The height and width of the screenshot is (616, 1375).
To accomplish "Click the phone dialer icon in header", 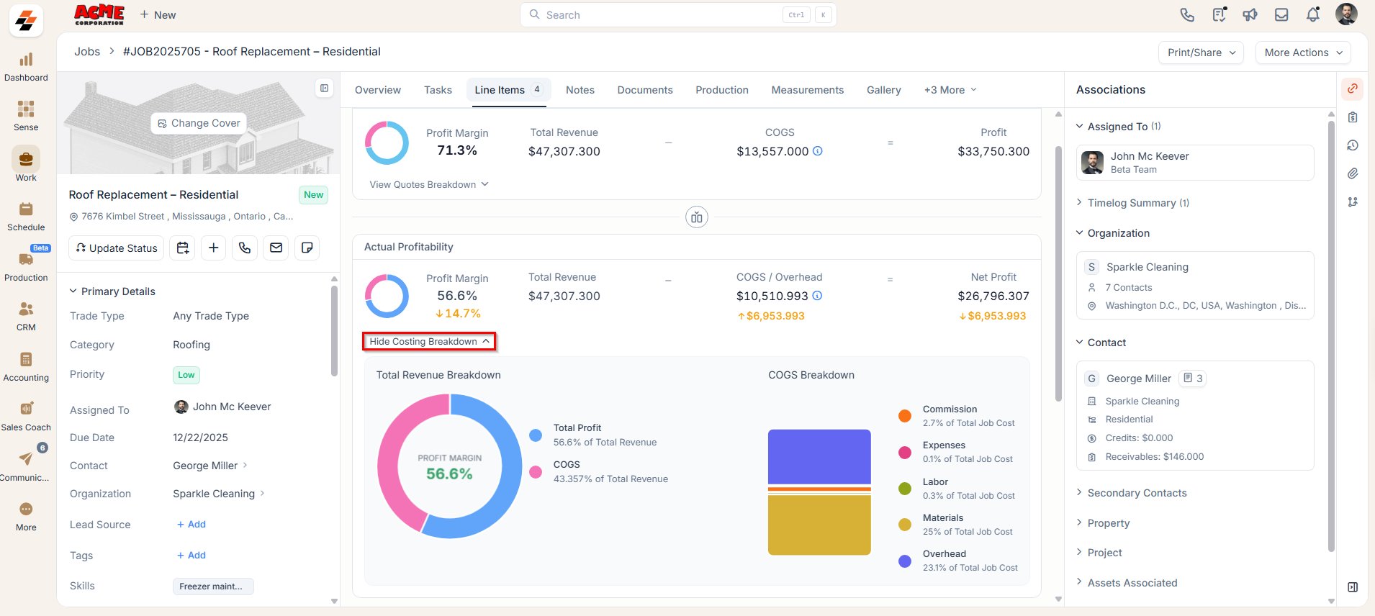I will pyautogui.click(x=1187, y=14).
